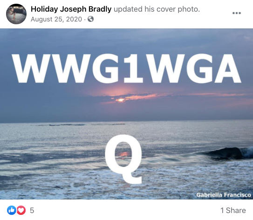Click the pink cloud streak at right
Viewport: 253px width, 220px height.
point(218,95)
